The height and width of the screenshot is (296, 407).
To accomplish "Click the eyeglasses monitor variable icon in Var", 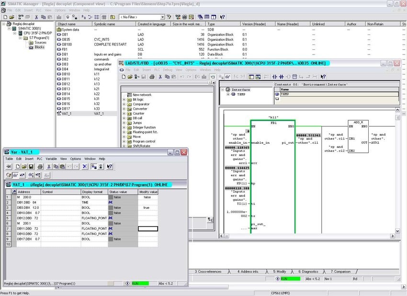I will point(16,175).
